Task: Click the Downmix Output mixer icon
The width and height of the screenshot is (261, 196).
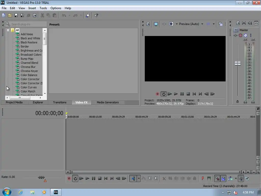Action: tap(244, 23)
